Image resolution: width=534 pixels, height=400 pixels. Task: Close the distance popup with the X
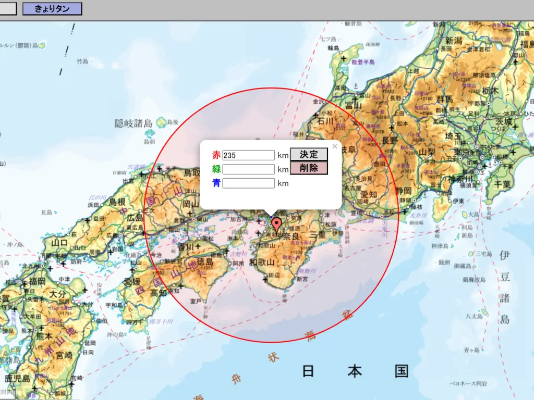click(335, 147)
